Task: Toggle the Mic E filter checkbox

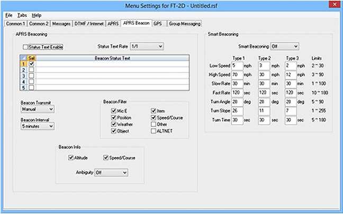Action: [x=113, y=111]
